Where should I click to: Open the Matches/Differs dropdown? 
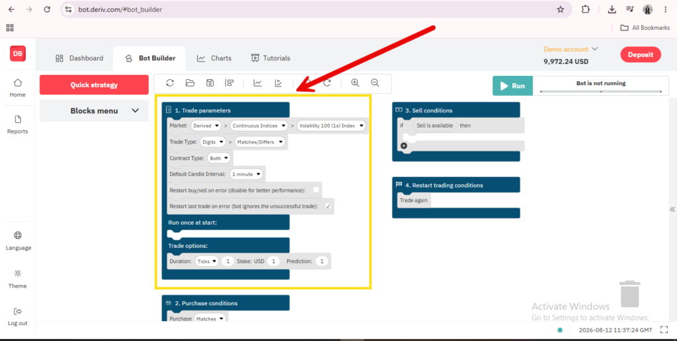(260, 142)
